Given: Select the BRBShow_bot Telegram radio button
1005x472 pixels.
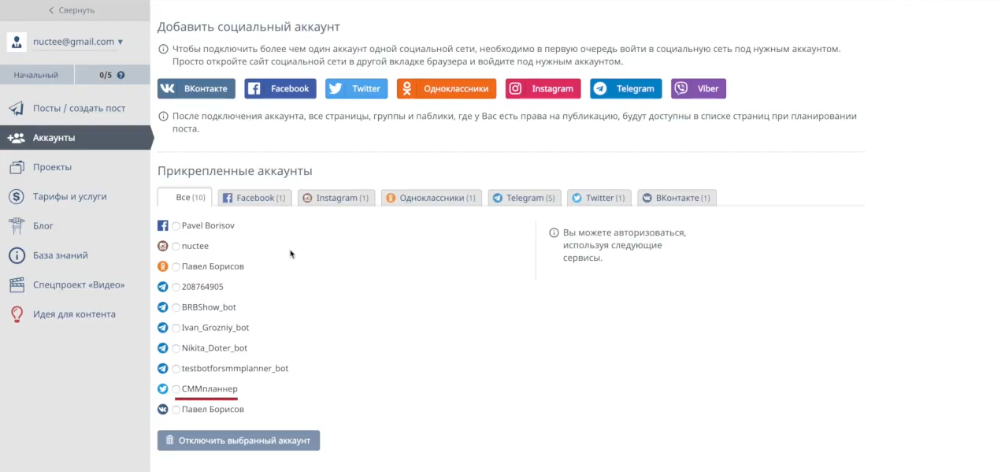Looking at the screenshot, I should point(176,307).
